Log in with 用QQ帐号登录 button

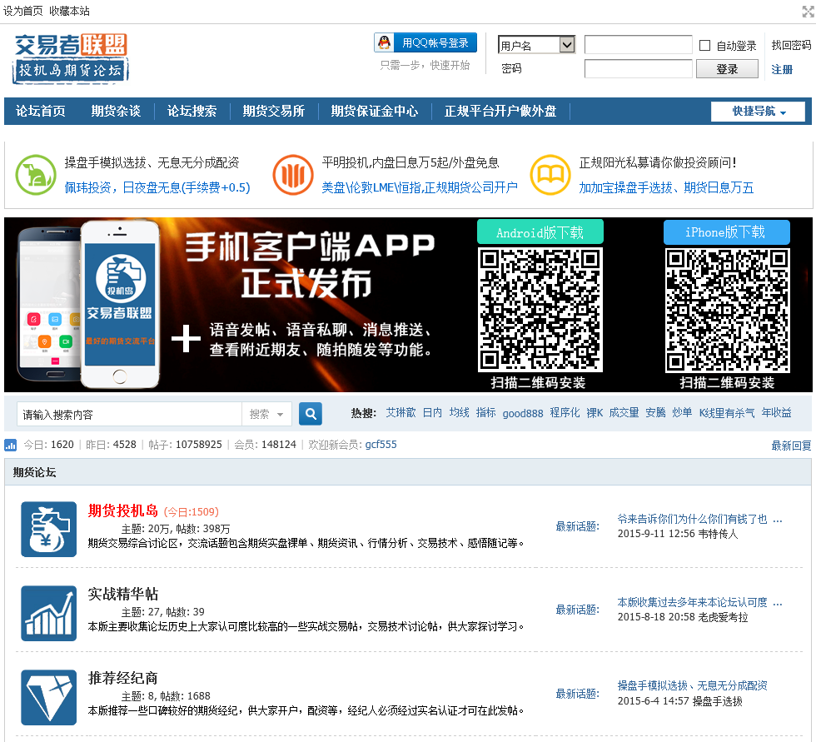click(425, 42)
